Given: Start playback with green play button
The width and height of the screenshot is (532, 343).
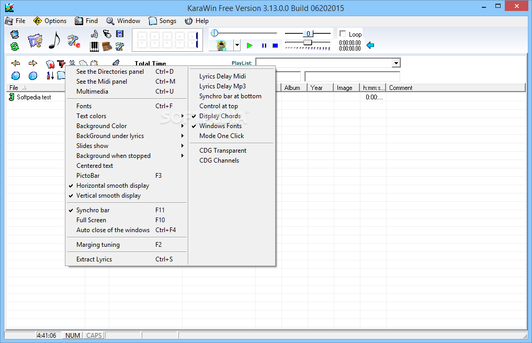Looking at the screenshot, I should click(x=250, y=45).
